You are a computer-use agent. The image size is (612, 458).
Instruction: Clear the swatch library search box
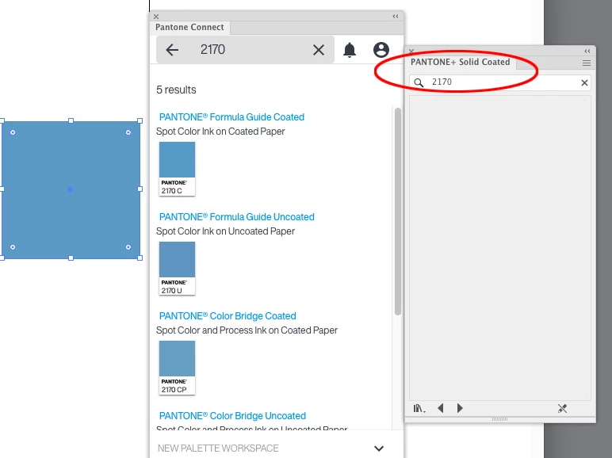click(584, 82)
